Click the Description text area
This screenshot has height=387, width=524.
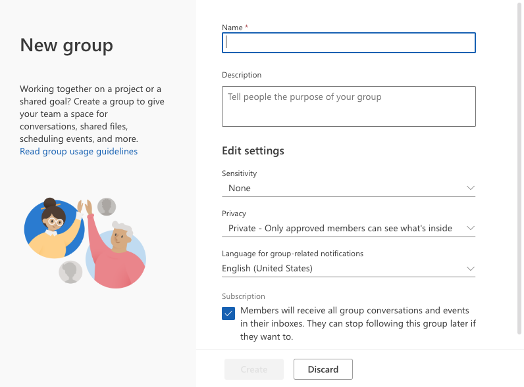pyautogui.click(x=348, y=106)
